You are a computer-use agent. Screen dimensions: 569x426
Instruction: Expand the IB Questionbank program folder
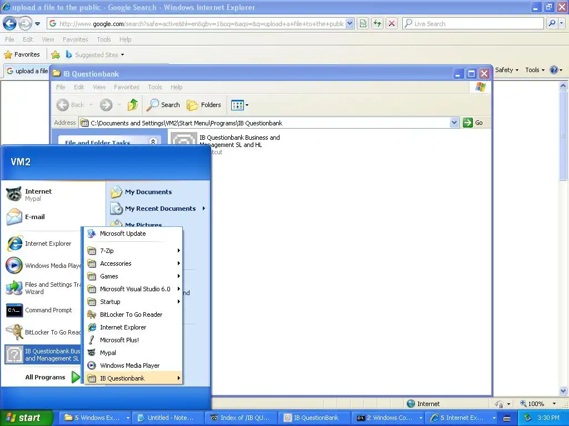(x=133, y=378)
